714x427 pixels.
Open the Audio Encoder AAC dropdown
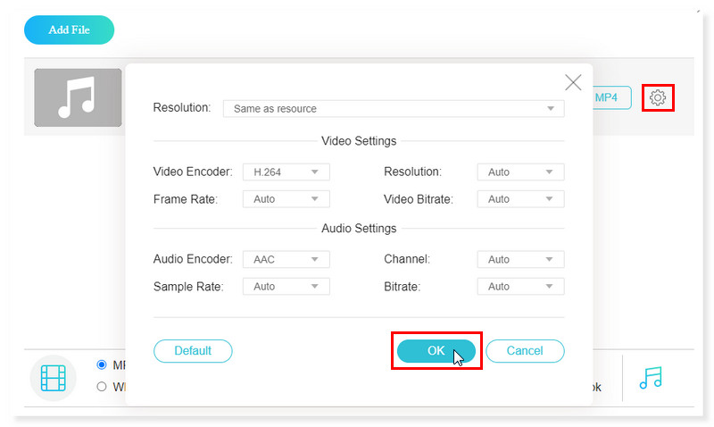(x=286, y=259)
